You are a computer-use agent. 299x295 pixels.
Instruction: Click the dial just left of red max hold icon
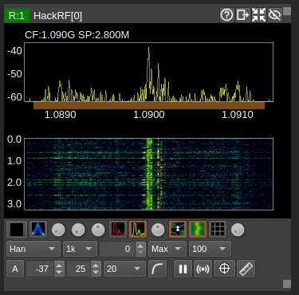click(x=98, y=230)
